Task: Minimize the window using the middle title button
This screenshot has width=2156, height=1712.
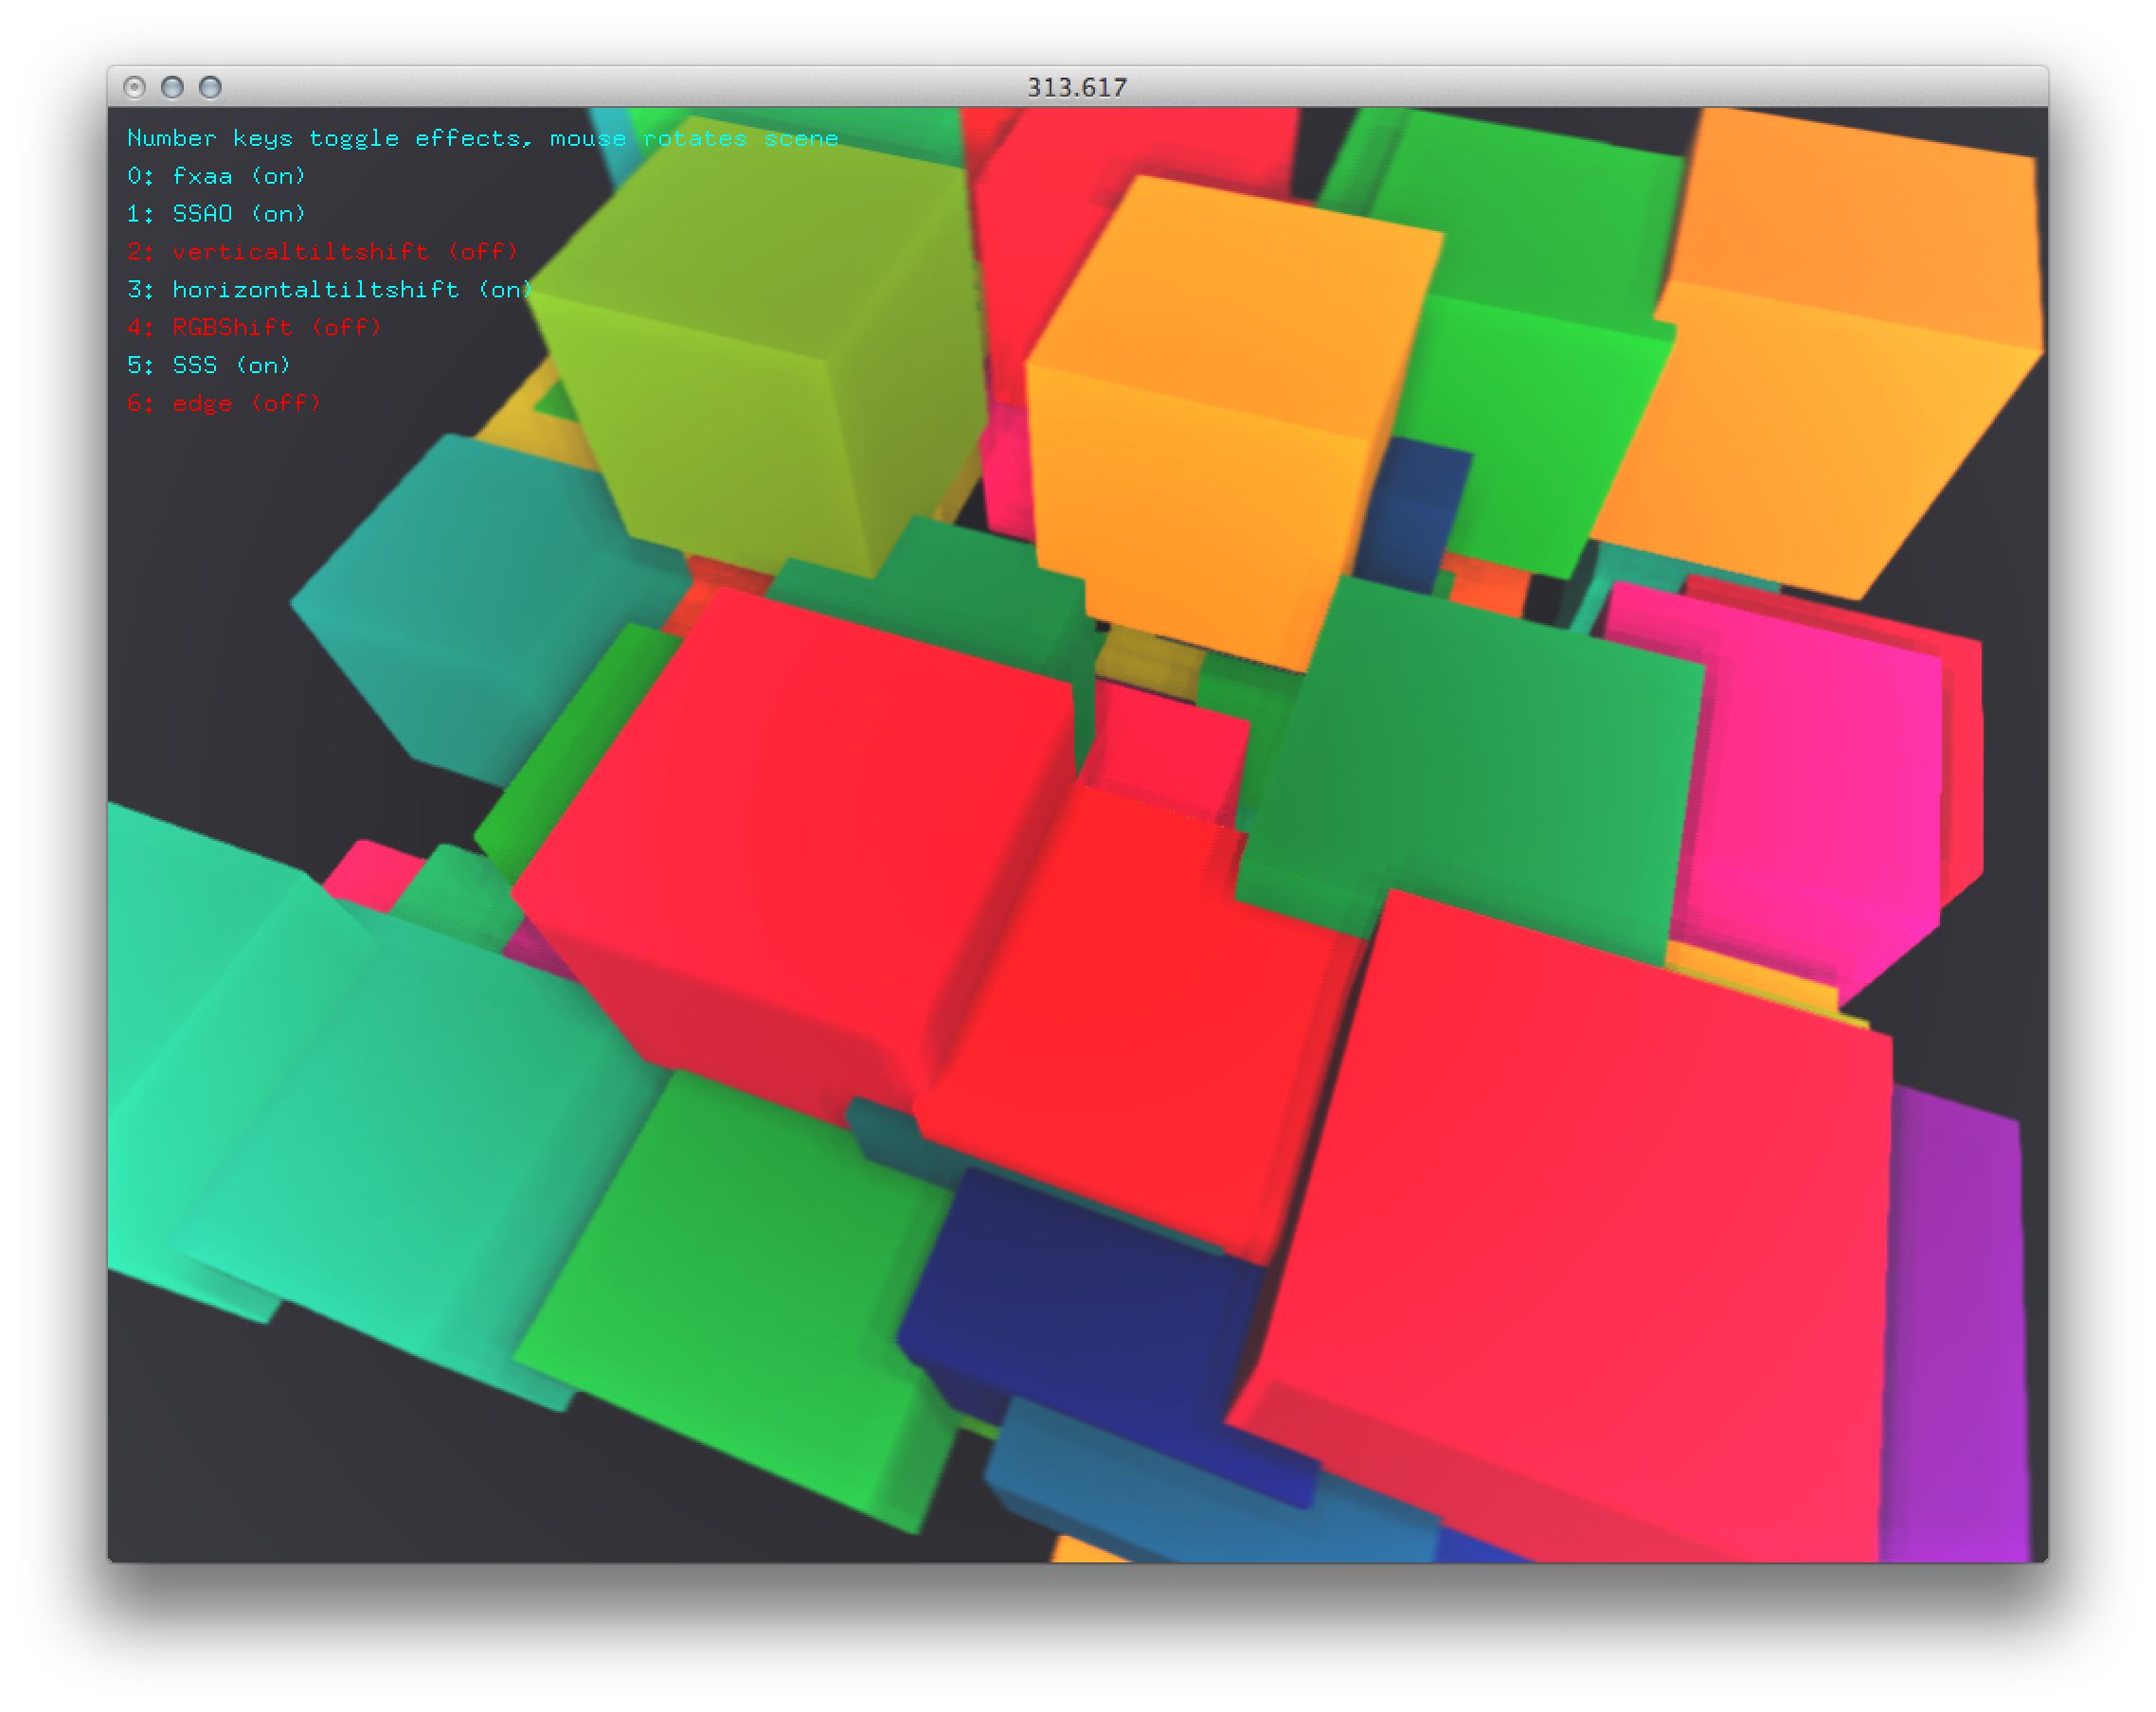Action: 172,88
